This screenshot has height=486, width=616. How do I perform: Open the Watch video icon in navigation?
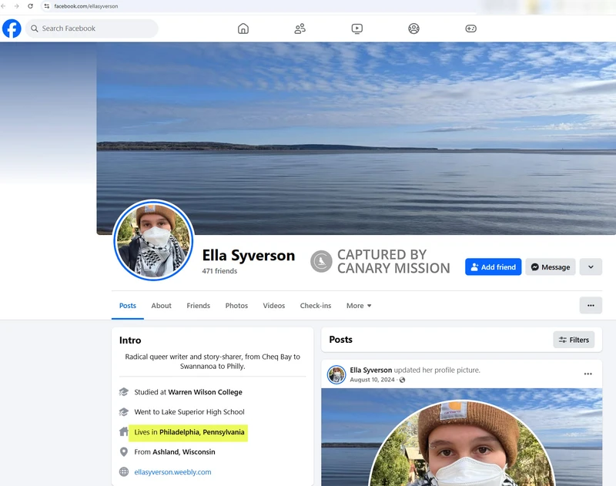[357, 28]
